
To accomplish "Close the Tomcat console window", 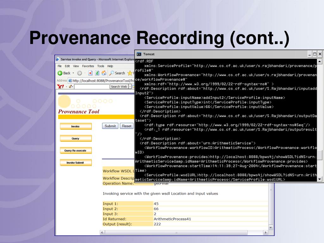I will click(320, 54).
